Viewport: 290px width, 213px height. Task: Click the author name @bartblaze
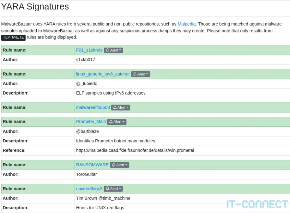point(88,131)
